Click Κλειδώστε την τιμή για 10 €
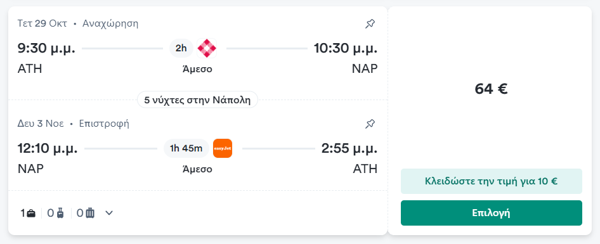Screen dimensions: 600x244 [492, 181]
